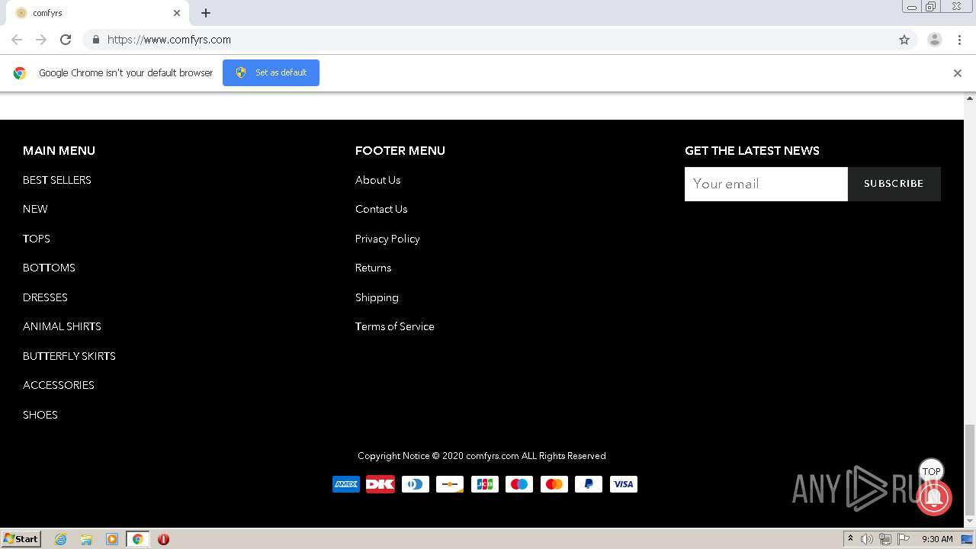The height and width of the screenshot is (549, 976).
Task: Click the Dankort DK payment icon
Action: [380, 484]
